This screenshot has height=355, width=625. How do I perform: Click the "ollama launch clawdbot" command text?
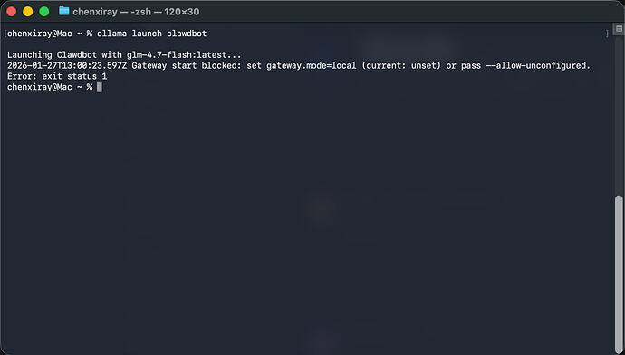pos(152,34)
